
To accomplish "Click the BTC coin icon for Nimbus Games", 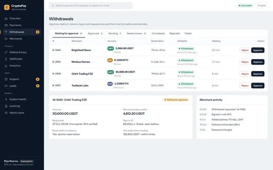I will pyautogui.click(x=110, y=60).
